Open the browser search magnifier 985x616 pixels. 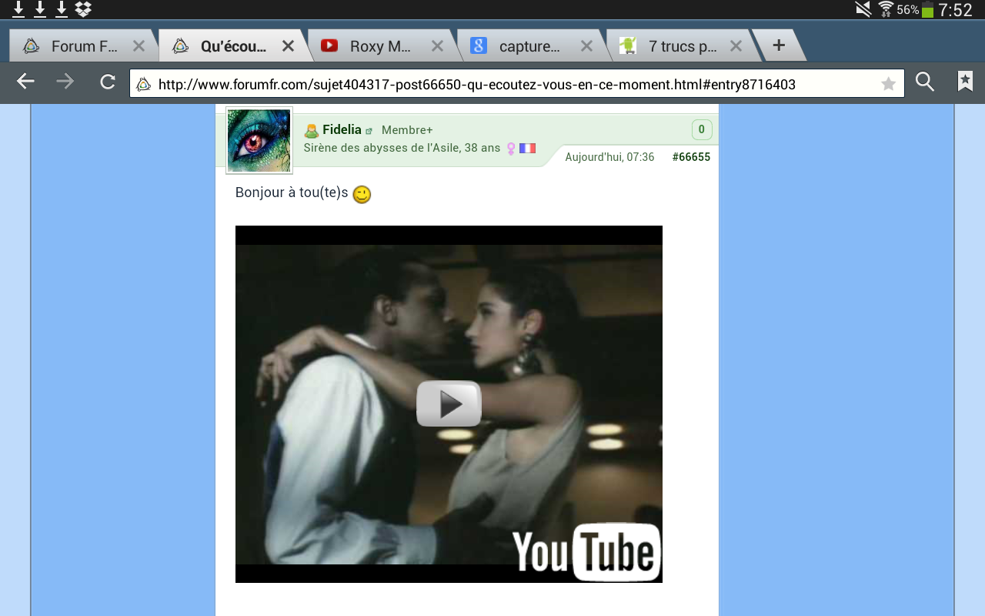[925, 82]
